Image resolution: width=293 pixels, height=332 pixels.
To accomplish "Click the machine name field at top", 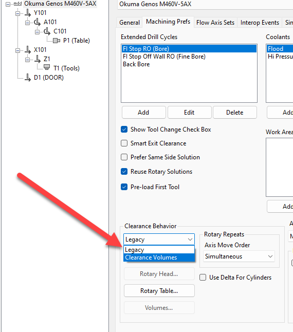I will click(205, 4).
